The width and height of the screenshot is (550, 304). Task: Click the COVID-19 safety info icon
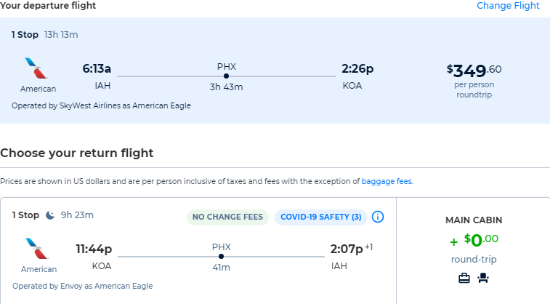tap(378, 217)
